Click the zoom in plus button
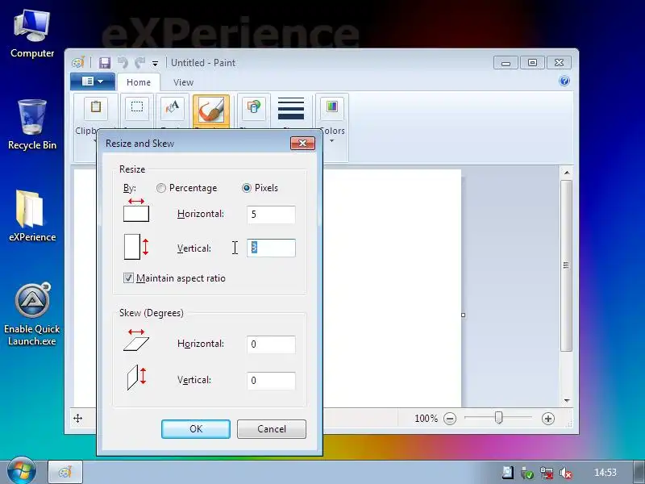Screen dimensions: 645x484 click(548, 419)
